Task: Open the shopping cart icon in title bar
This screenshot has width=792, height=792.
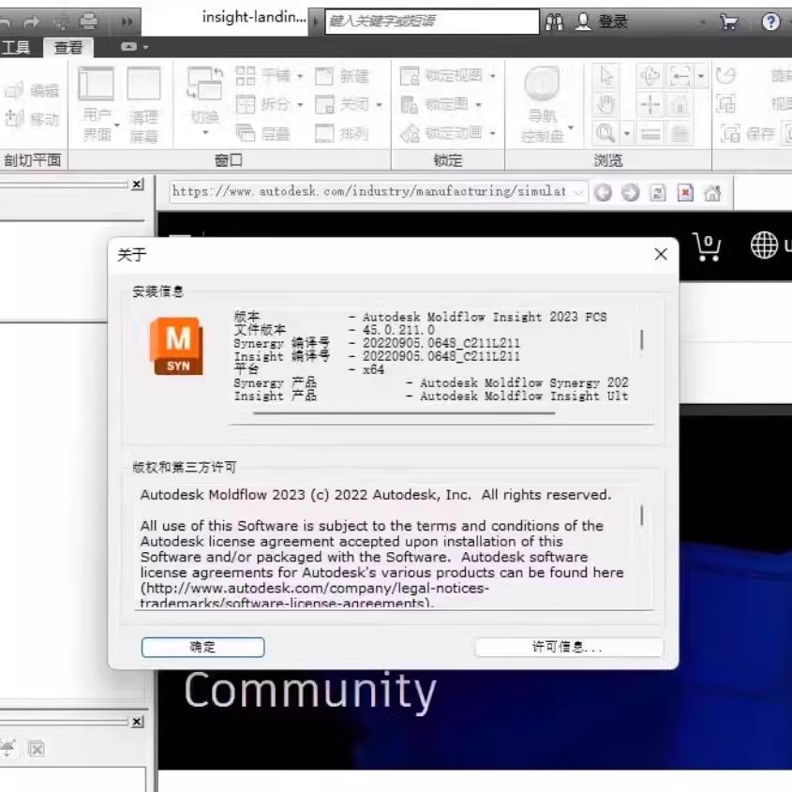Action: pyautogui.click(x=728, y=22)
